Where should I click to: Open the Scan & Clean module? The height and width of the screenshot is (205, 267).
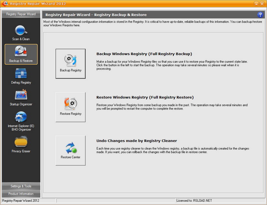pyautogui.click(x=21, y=33)
